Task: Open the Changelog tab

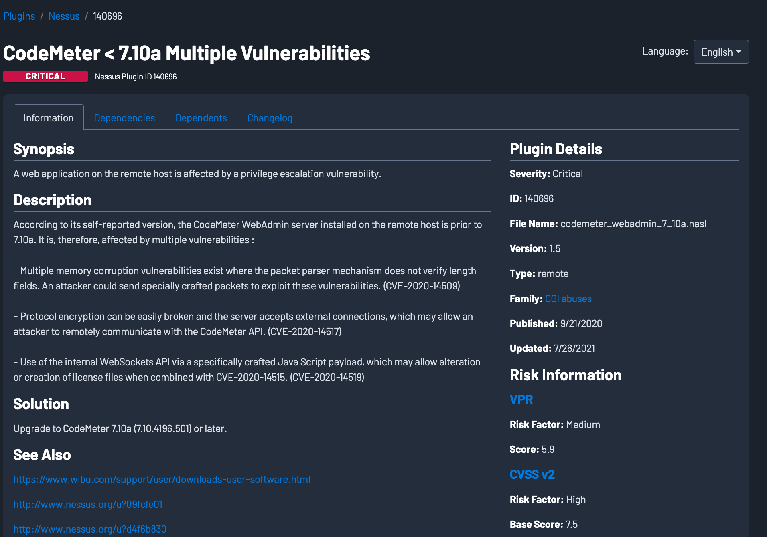Action: click(270, 118)
